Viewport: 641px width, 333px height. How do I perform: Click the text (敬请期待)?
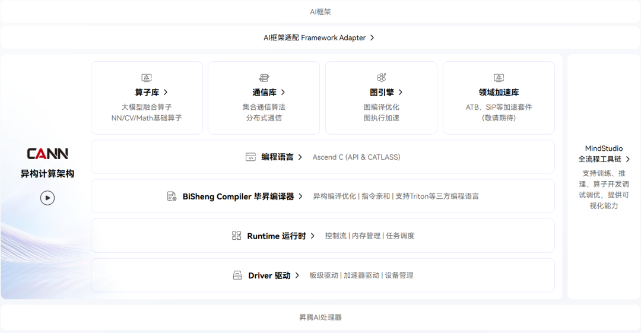[499, 118]
